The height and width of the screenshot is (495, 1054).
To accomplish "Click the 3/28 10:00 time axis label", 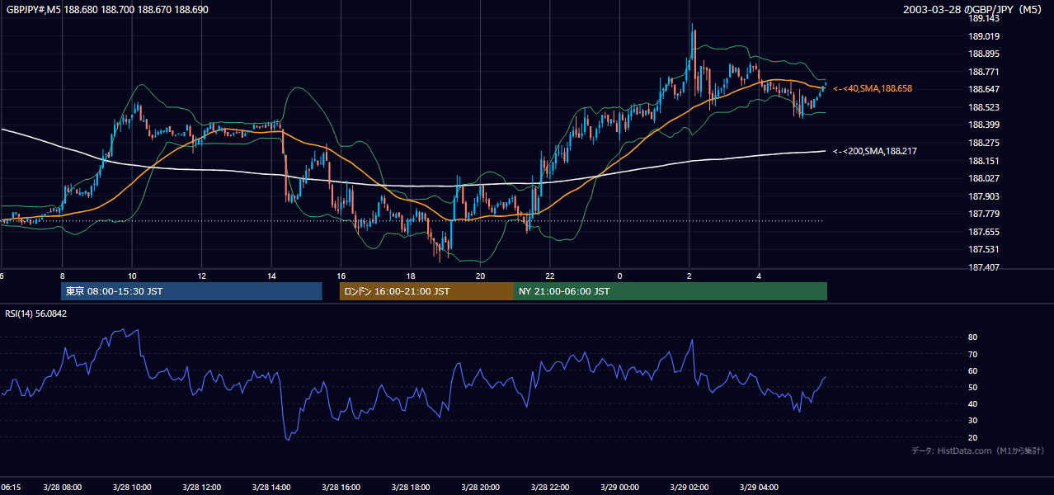I will pos(132,488).
